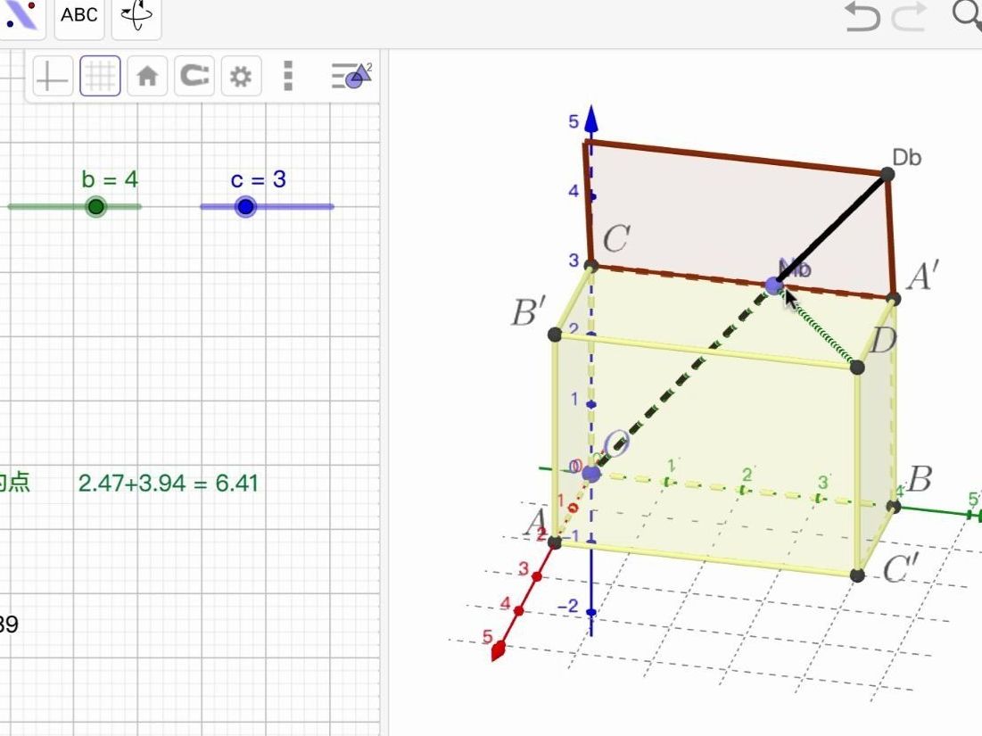Select point Mb on the dashed diagonal

pos(772,284)
